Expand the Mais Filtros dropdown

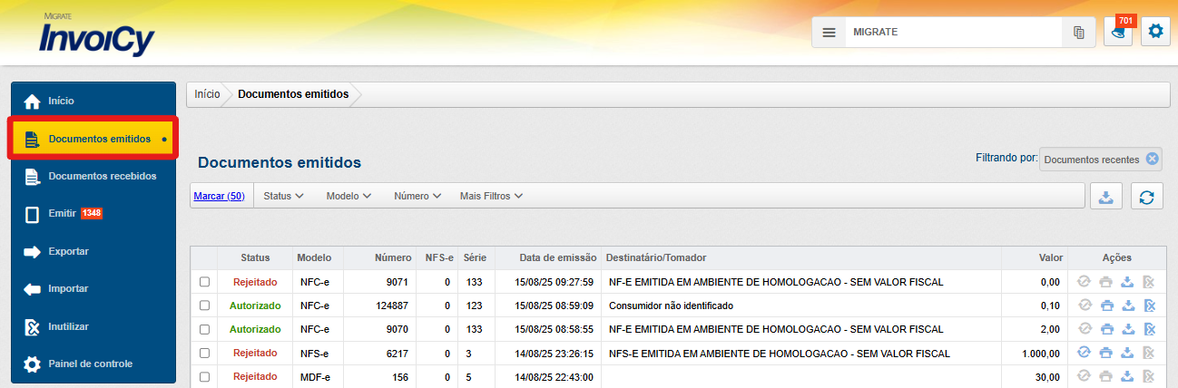[x=491, y=196]
